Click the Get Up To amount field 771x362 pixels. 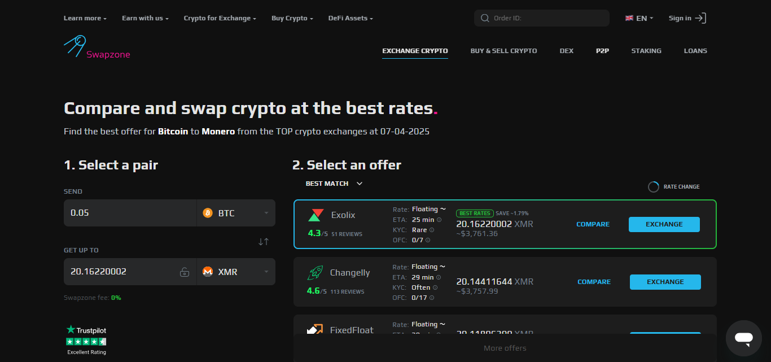pyautogui.click(x=130, y=272)
